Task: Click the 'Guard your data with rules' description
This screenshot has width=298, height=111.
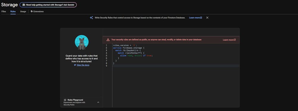Action: click(82, 59)
